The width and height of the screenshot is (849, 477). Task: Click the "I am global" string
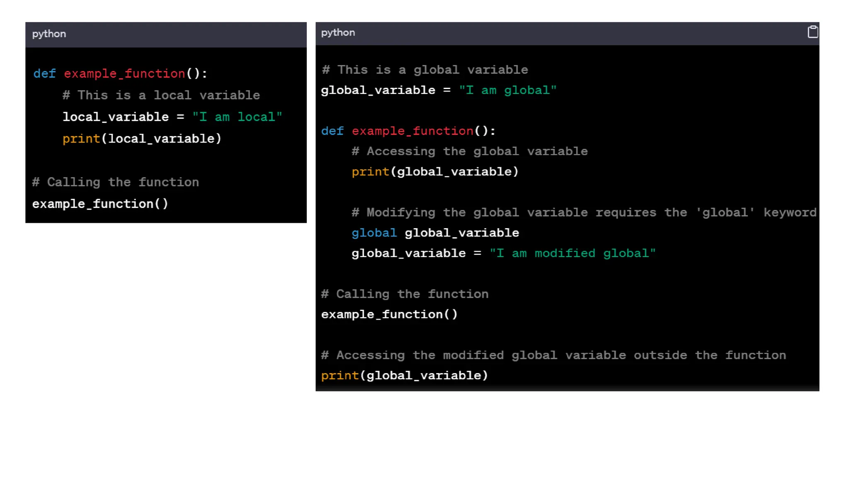[x=507, y=90]
